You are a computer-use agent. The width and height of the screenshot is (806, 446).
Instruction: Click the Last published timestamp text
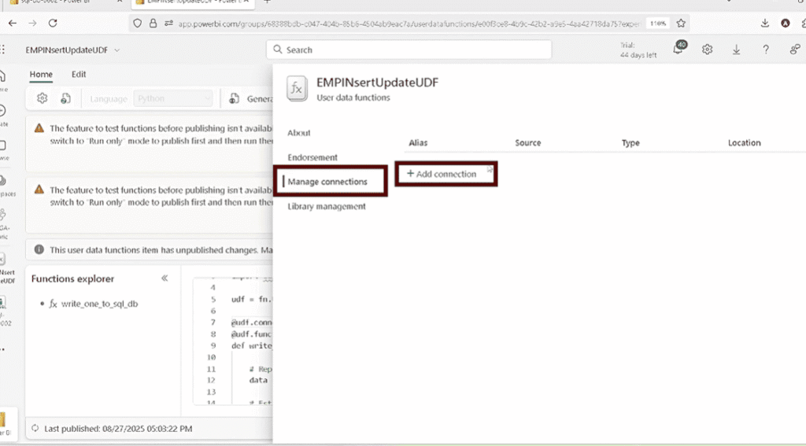118,429
